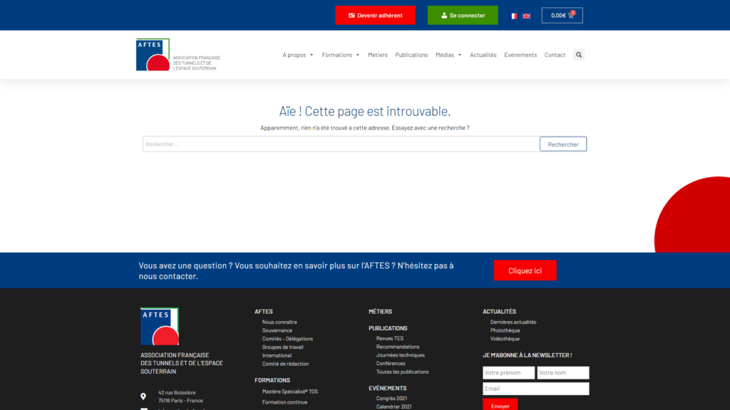The image size is (730, 410).
Task: Open Photothèque footer link
Action: pos(505,330)
